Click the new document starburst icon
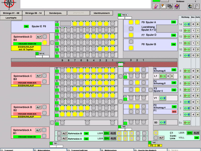Viewport: 201px width, 151px height. tap(164, 6)
